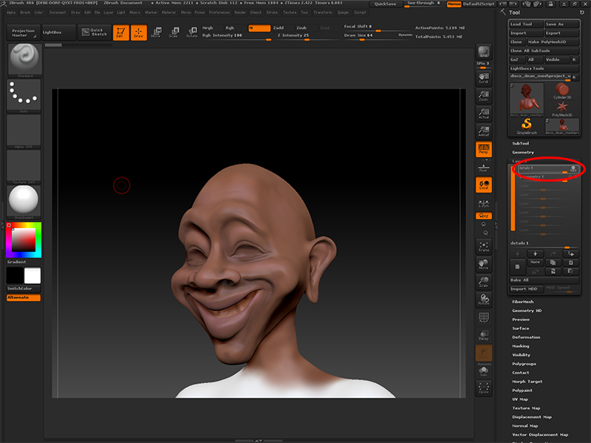Toggle Solo mode

coord(484,371)
